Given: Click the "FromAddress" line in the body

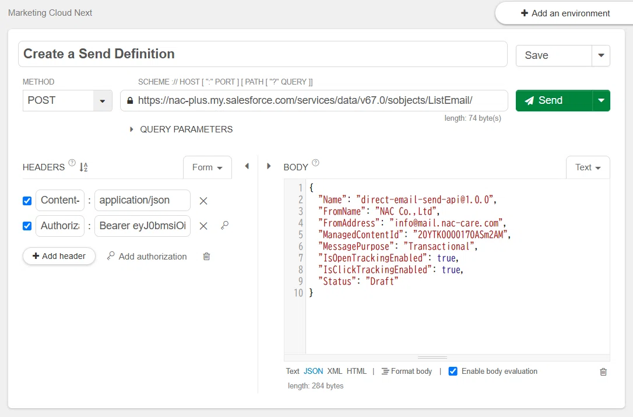Looking at the screenshot, I should click(x=412, y=223).
